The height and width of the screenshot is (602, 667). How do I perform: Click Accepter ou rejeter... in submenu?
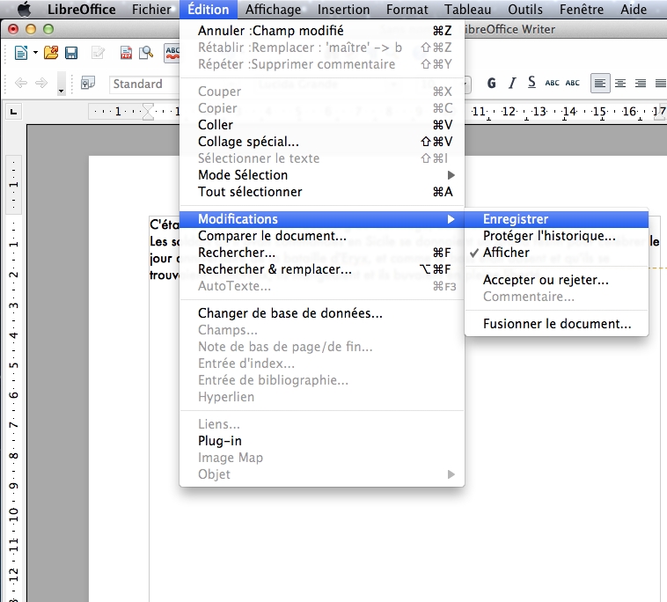tap(546, 280)
